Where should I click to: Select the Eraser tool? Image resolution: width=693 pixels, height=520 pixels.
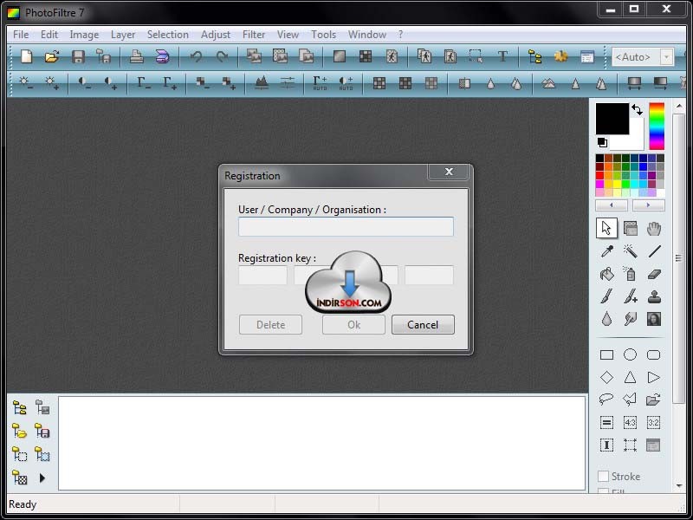(x=654, y=274)
